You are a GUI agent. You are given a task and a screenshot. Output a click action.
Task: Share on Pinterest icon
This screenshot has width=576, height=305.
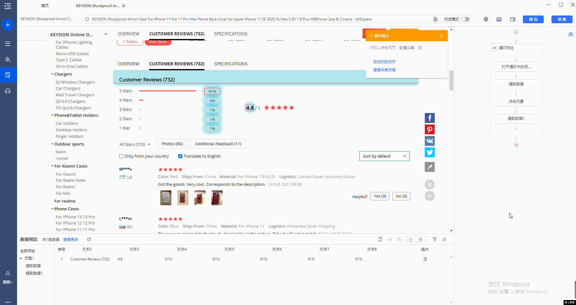click(430, 129)
